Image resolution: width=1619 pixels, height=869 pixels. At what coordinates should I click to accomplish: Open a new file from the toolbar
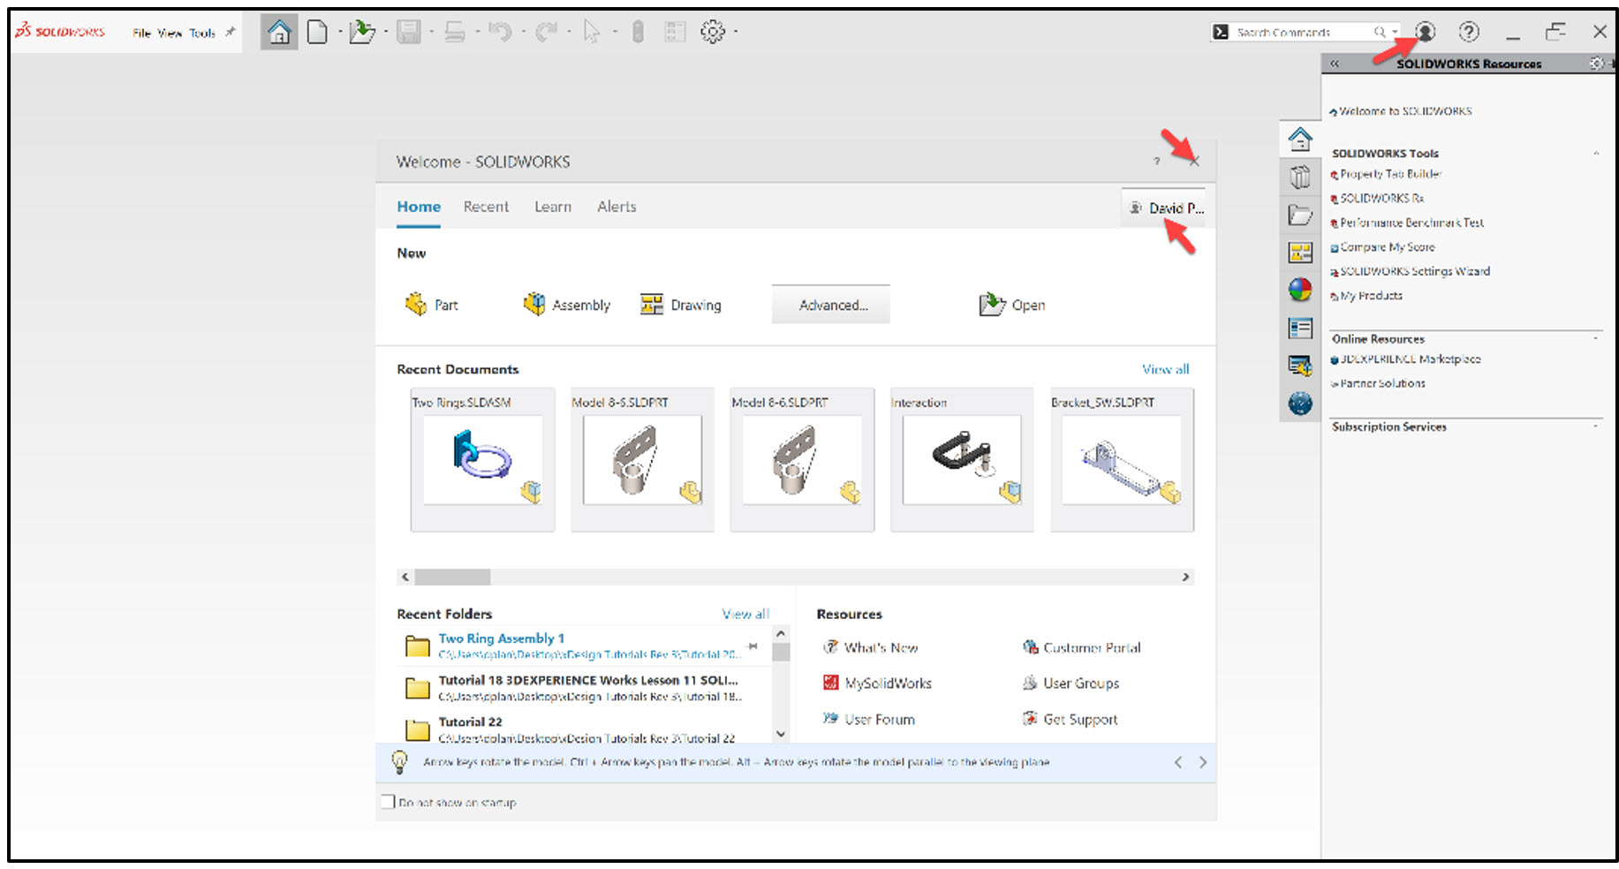click(x=319, y=31)
